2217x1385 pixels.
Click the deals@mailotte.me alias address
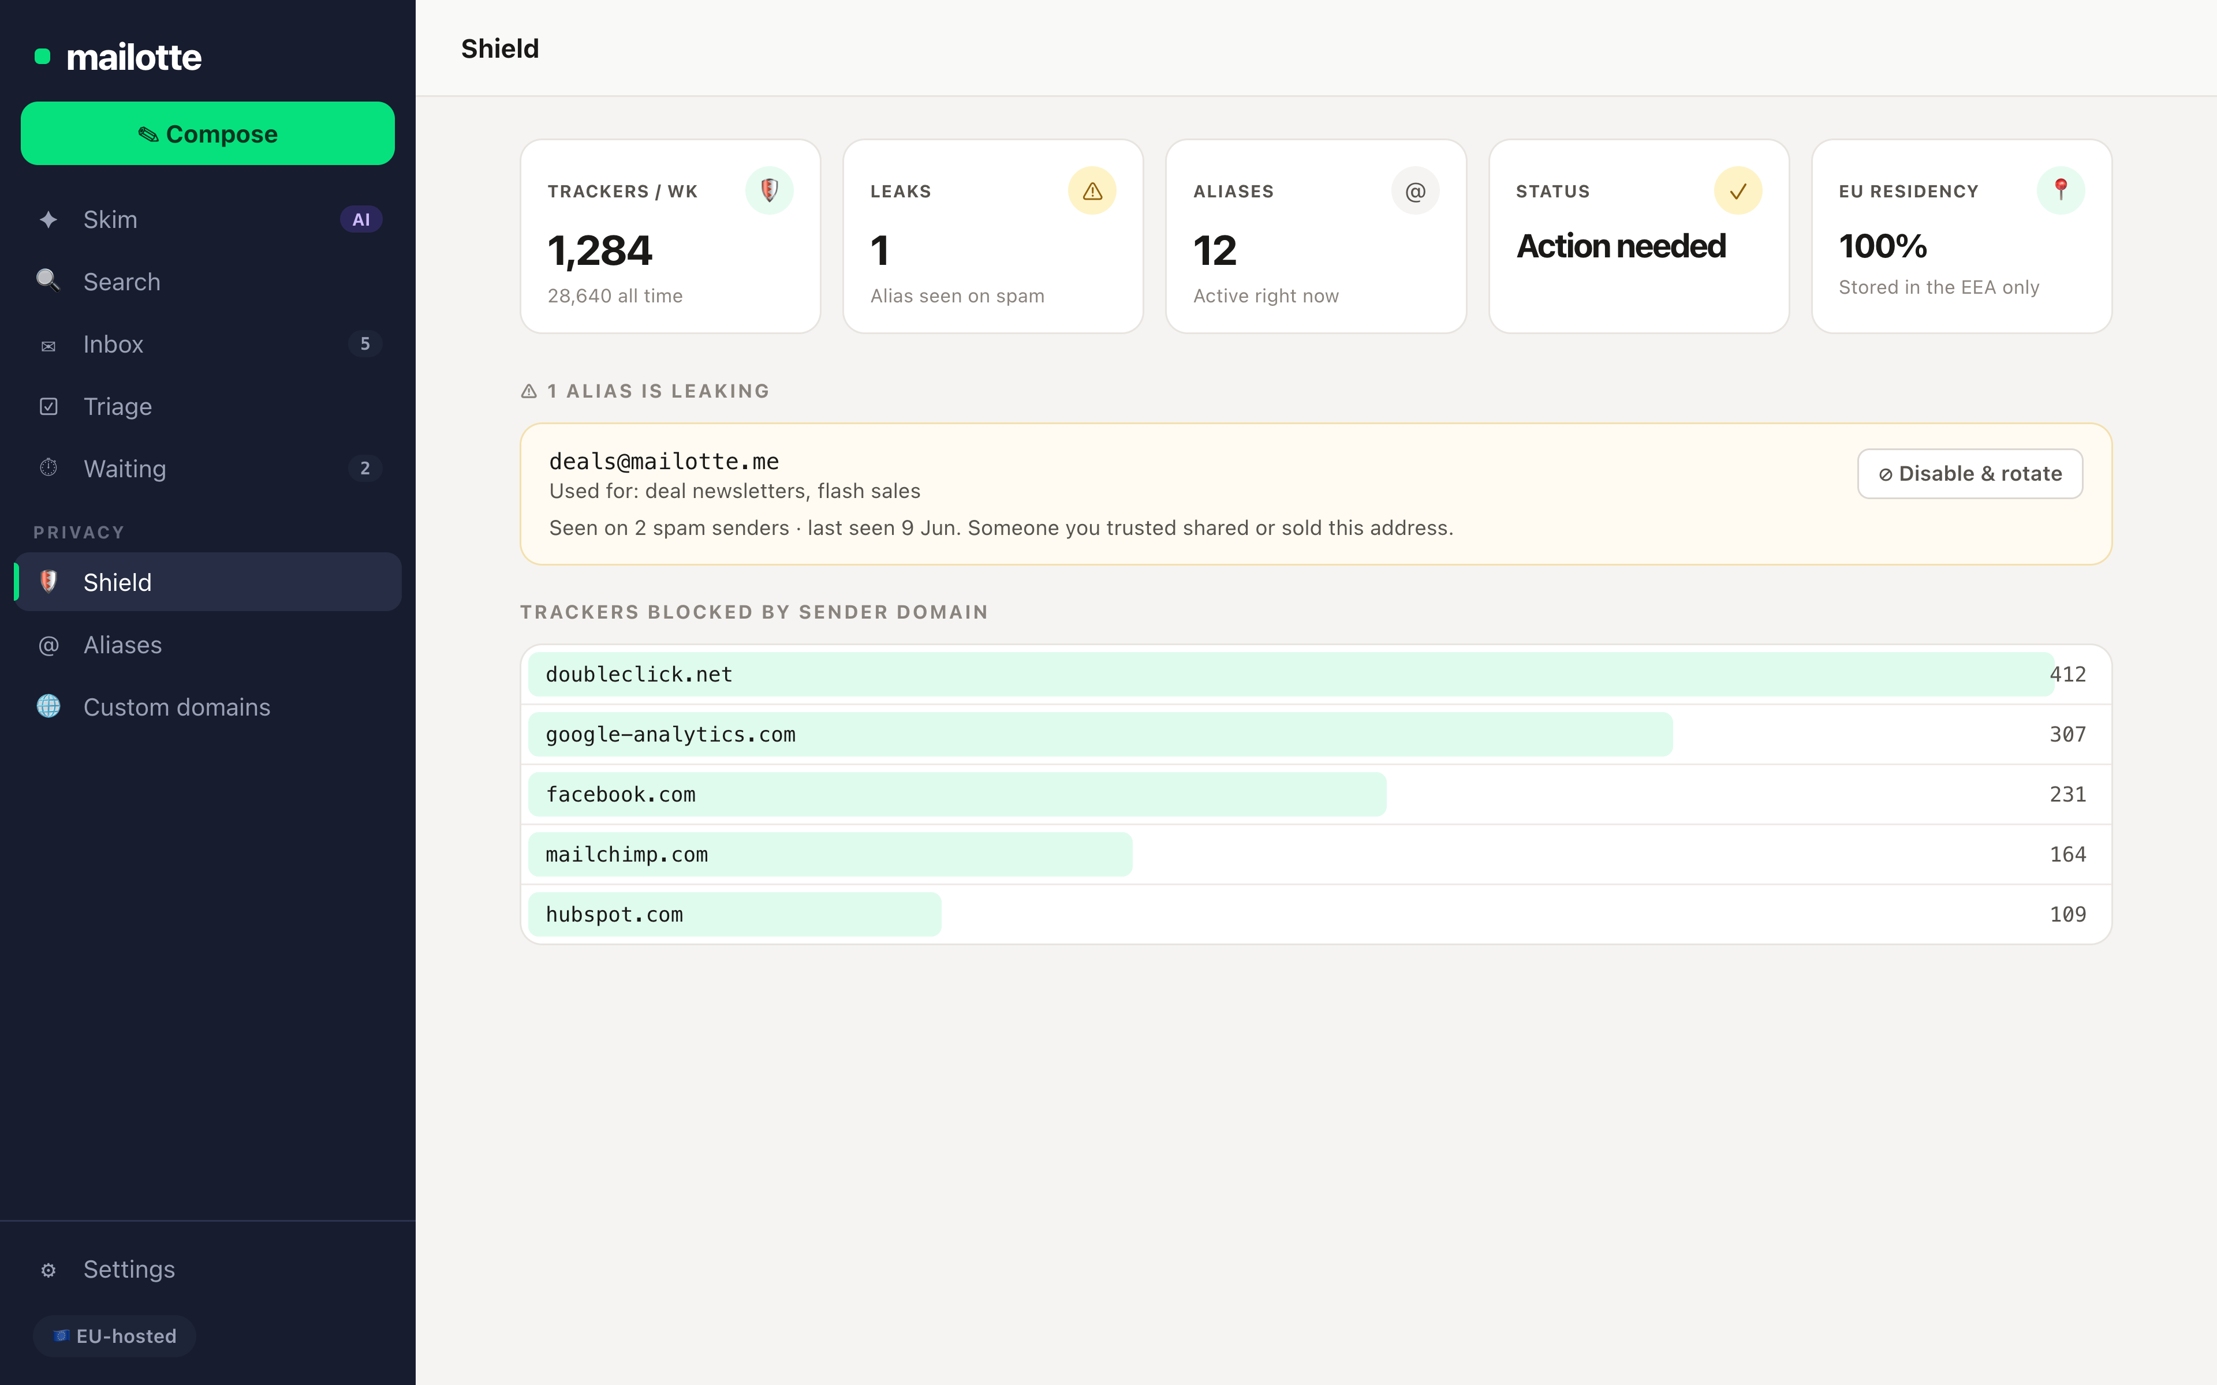(664, 462)
